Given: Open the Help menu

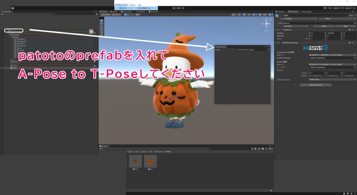Looking at the screenshot, I should pyautogui.click(x=139, y=5).
